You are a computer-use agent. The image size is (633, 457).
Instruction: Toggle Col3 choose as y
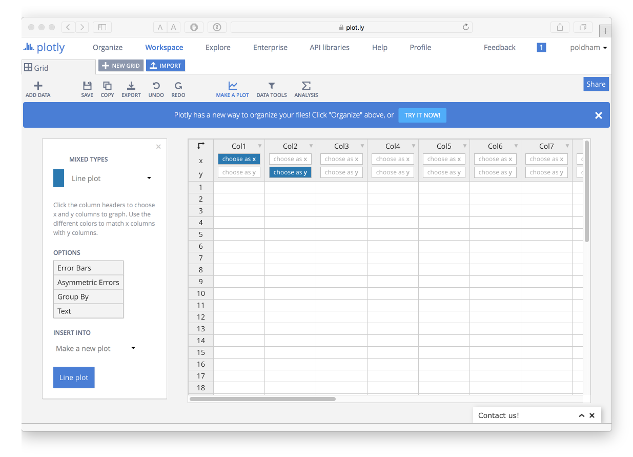tap(341, 172)
